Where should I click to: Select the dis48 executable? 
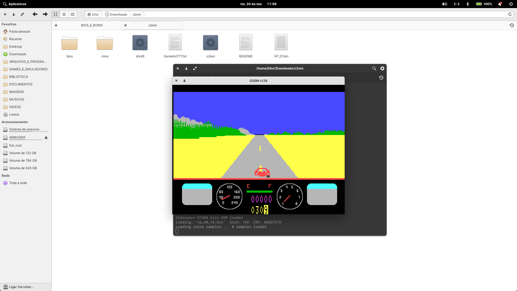pos(140,46)
